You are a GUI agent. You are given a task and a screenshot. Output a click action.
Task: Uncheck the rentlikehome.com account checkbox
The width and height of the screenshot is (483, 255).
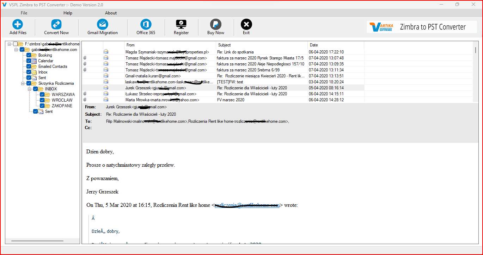click(x=22, y=50)
